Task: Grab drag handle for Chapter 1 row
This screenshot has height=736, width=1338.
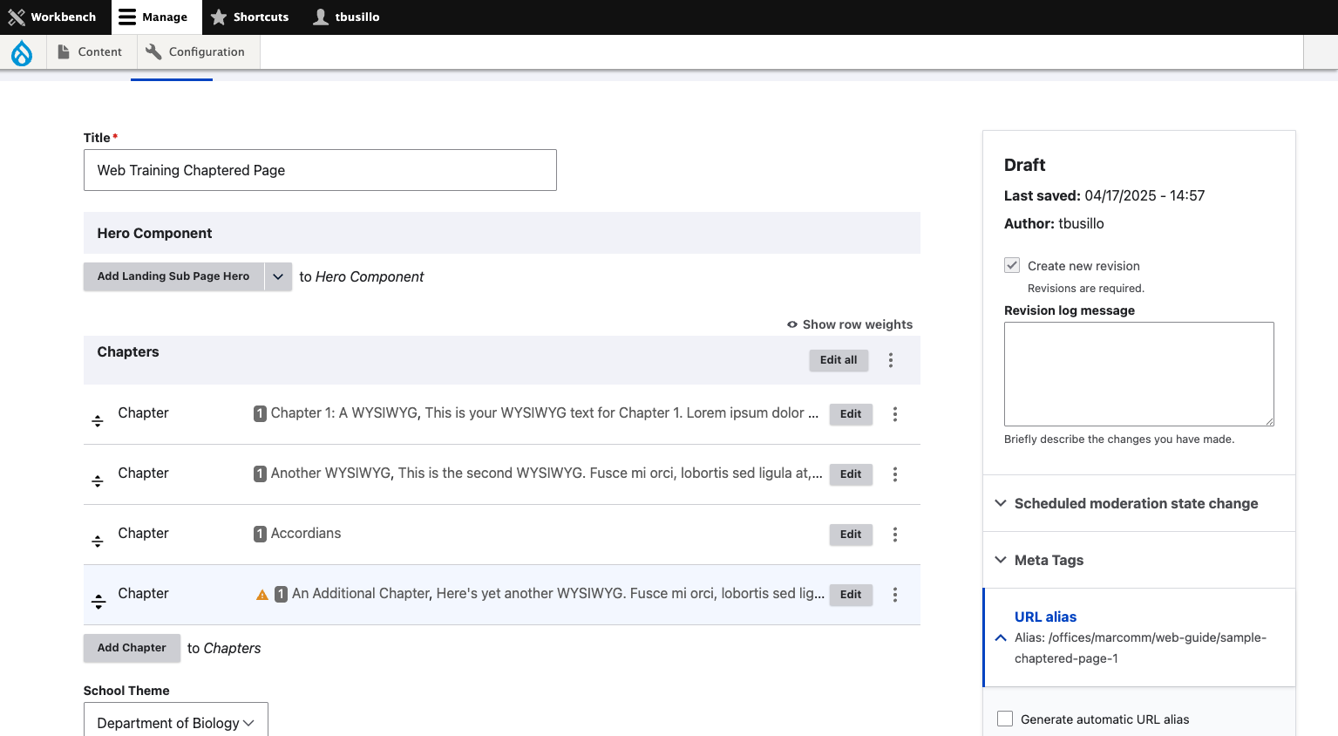Action: point(98,420)
